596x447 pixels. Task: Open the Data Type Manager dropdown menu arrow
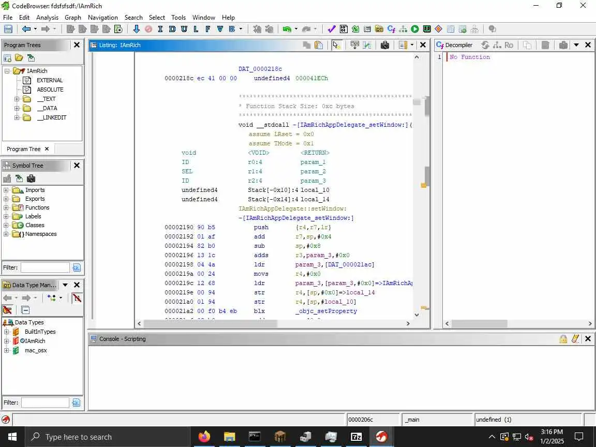click(65, 285)
